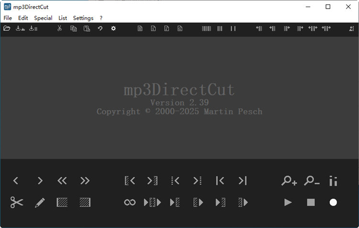Viewport: 359px width, 228px height.
Task: Click the zoom in magnifier icon
Action: pyautogui.click(x=289, y=181)
